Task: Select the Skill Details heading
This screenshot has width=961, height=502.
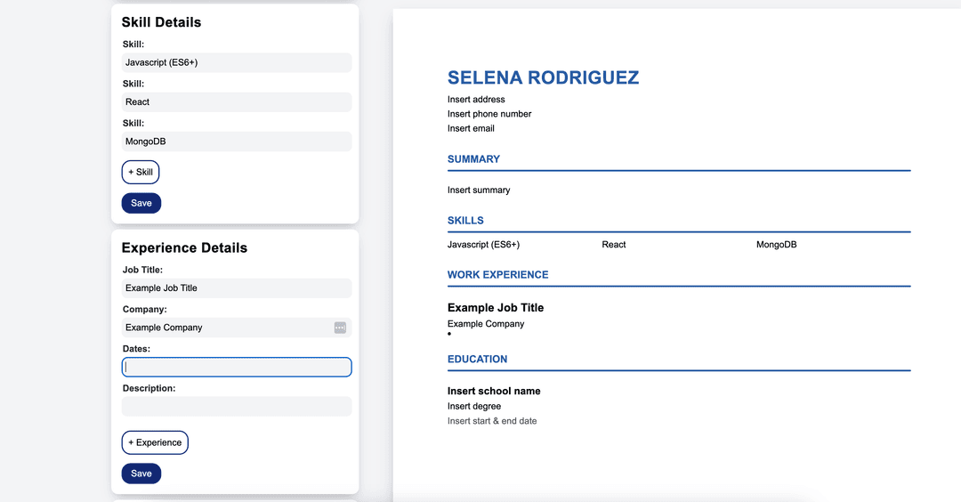Action: coord(161,22)
